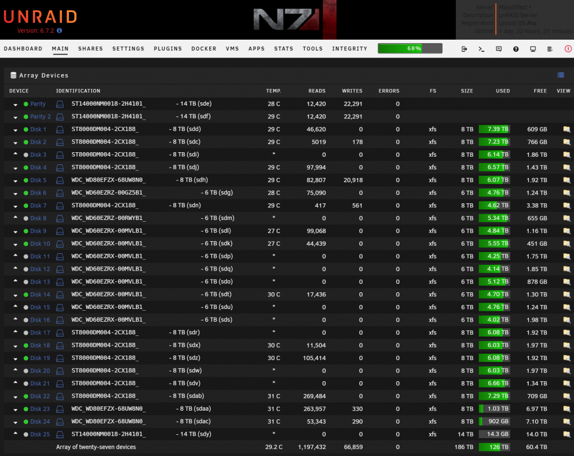Browse Disk 1 folder icon in the View column
The height and width of the screenshot is (456, 574).
pos(567,129)
